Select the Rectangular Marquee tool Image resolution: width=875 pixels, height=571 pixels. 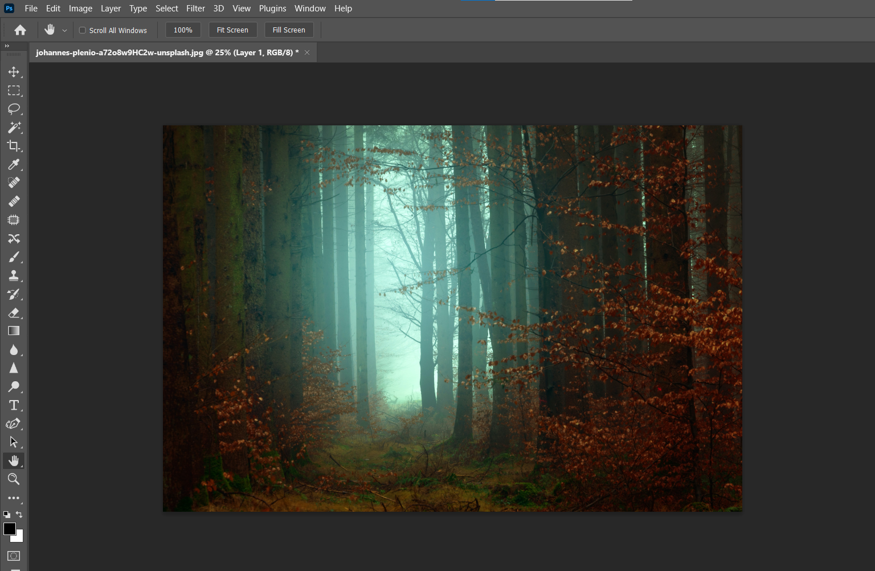14,91
